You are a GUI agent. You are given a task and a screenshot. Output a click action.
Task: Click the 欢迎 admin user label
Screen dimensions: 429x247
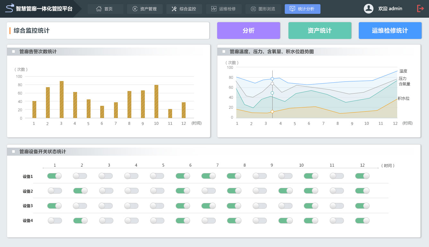(x=390, y=9)
